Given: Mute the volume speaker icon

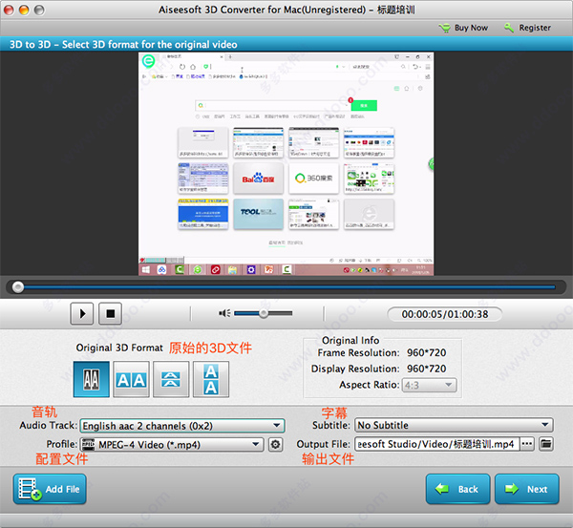Looking at the screenshot, I should coord(224,313).
